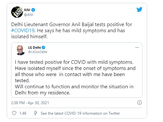Screen dimensions: 163x122
Task: Click the LG Delhi account name
Action: tap(34, 47)
